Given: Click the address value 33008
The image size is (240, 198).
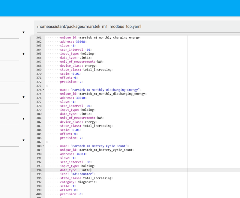Looking at the screenshot, I should [80, 42].
